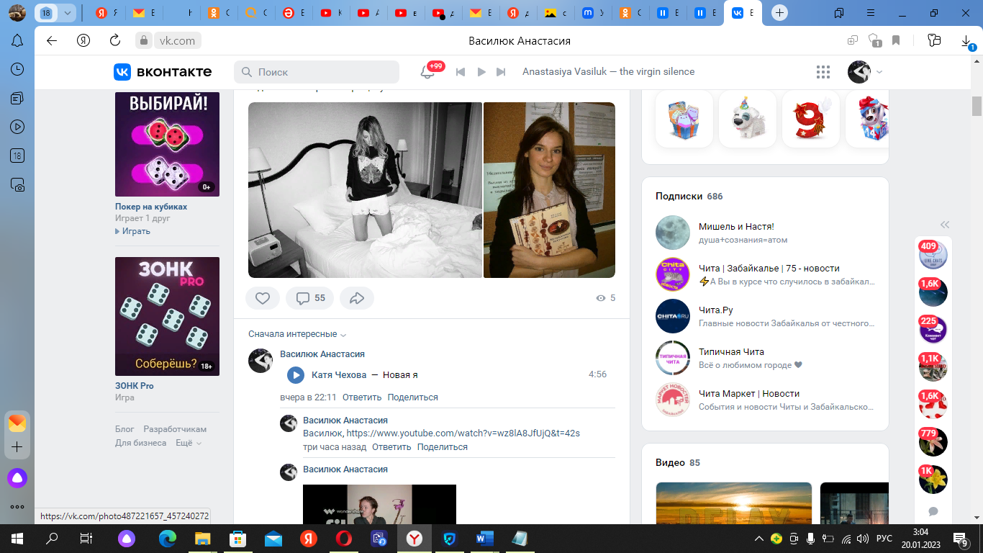
Task: Open VK notifications bell
Action: (x=427, y=72)
